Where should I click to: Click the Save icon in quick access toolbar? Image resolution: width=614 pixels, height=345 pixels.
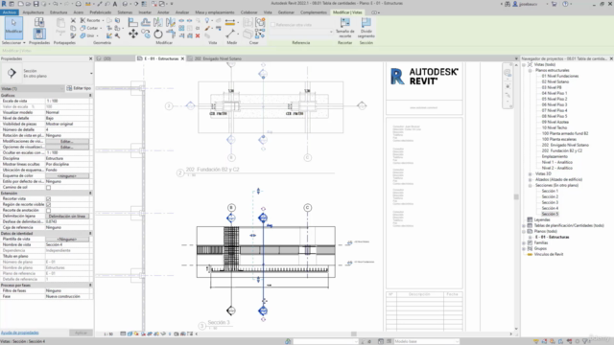(x=36, y=4)
